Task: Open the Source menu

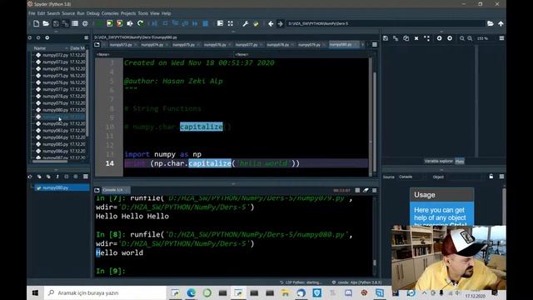Action: coord(68,13)
